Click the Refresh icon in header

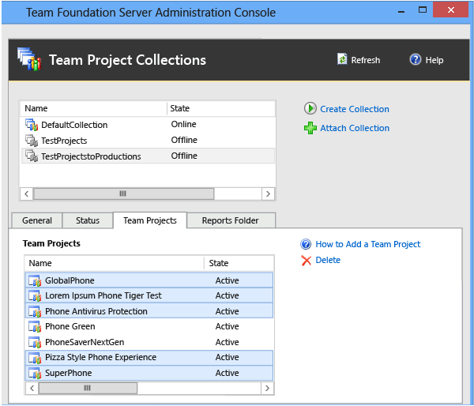pyautogui.click(x=342, y=60)
